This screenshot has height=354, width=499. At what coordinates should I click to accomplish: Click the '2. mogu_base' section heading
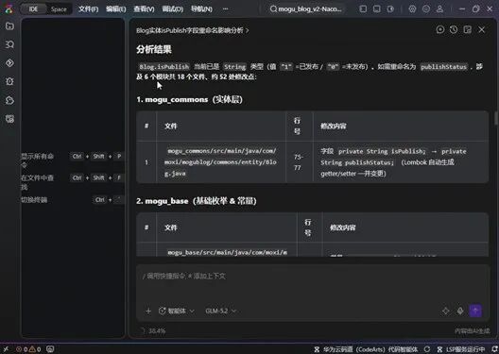point(197,201)
